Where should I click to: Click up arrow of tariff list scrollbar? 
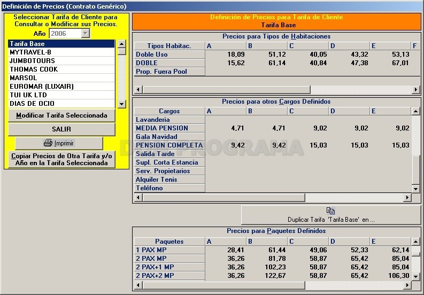[x=122, y=44]
